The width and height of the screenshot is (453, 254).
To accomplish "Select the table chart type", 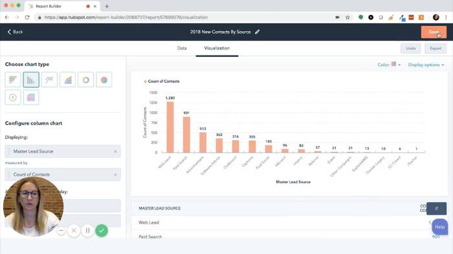I will pos(31,98).
